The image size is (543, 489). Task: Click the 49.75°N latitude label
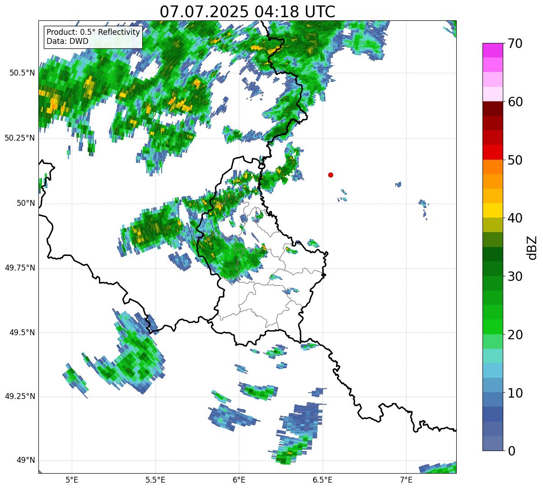click(20, 268)
